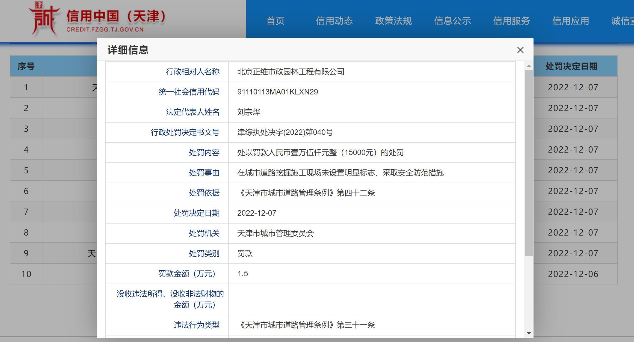Click the 法定代表人姓名 label
This screenshot has width=634, height=342.
pos(193,112)
